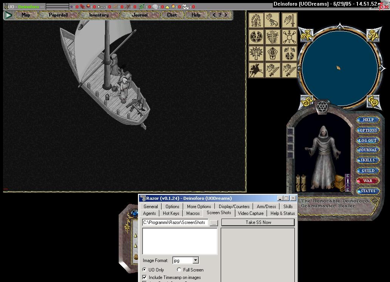Image resolution: width=390 pixels, height=282 pixels.
Task: Cast the bandaged arm healing spell icon
Action: point(272,20)
